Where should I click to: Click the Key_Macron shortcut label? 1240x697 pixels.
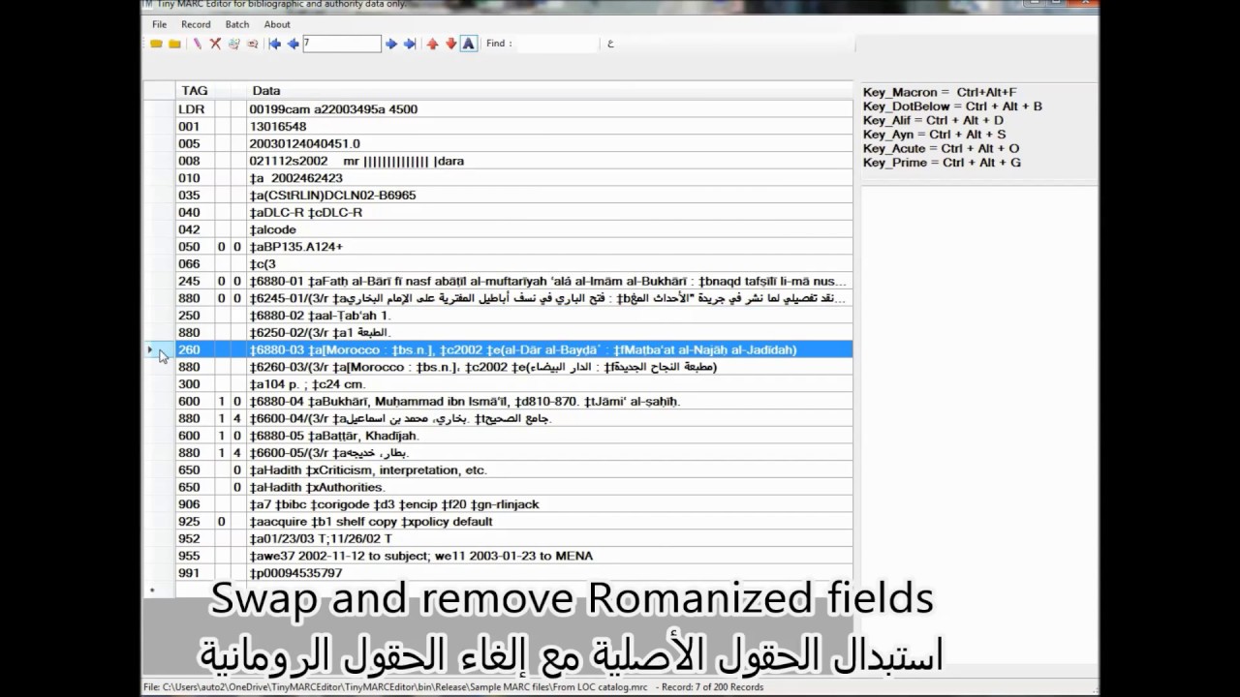(940, 93)
